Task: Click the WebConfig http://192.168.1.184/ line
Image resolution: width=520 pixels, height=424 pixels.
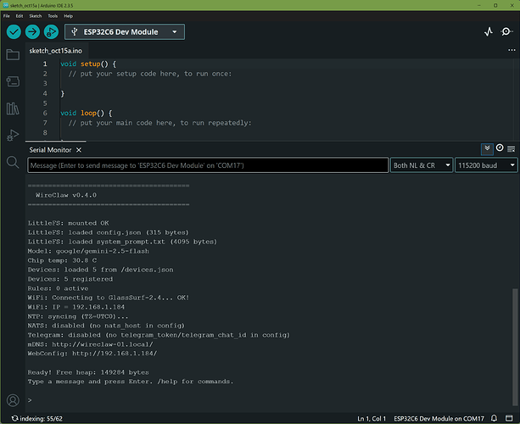Action: pyautogui.click(x=92, y=354)
